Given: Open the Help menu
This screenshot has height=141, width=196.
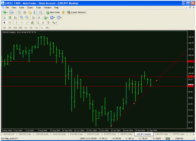Looking at the screenshot, I should [x=56, y=8].
